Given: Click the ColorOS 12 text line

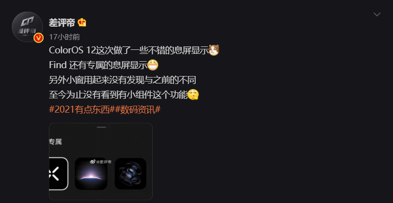Looking at the screenshot, I should pos(129,50).
